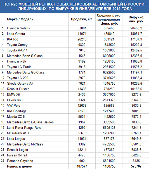This screenshot has height=169, width=149.
Task: Click the Renault Logan cell
Action: [17, 150]
